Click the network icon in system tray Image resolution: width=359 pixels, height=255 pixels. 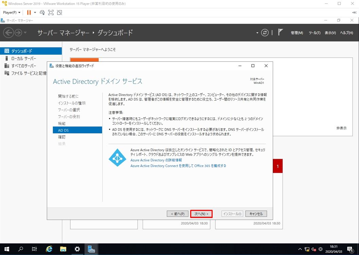point(307,249)
